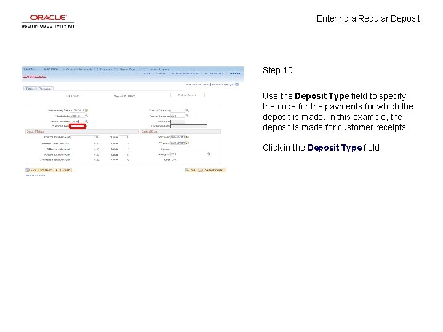Image resolution: width=443 pixels, height=332 pixels.
Task: Click the Delete Deposit button
Action: 187,95
